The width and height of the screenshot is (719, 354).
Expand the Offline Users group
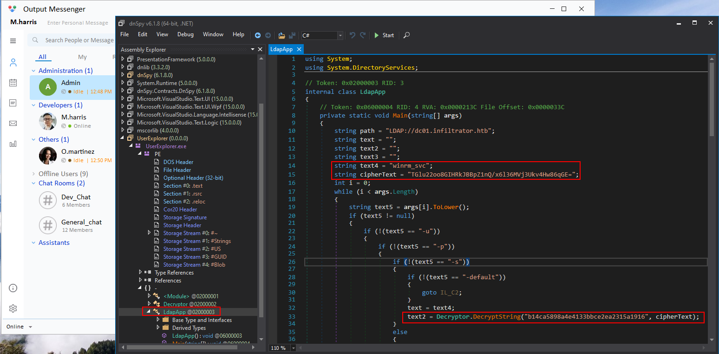[x=33, y=174]
